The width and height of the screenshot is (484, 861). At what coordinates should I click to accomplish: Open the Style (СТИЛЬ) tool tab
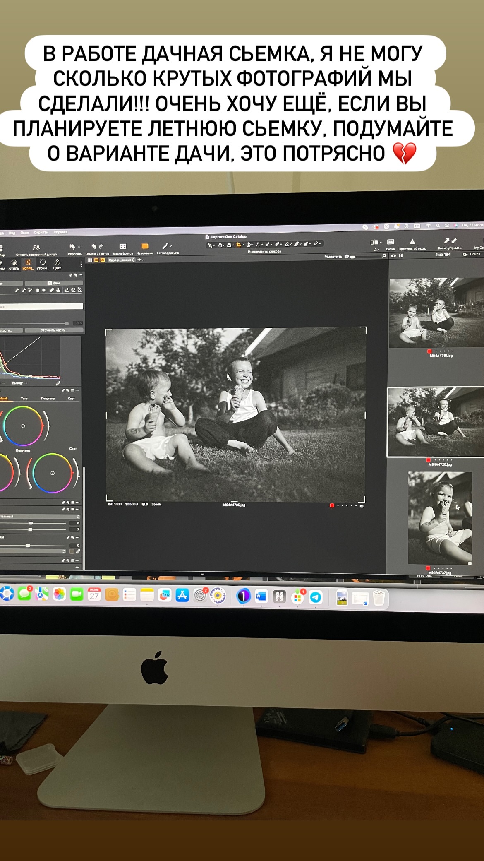14,264
